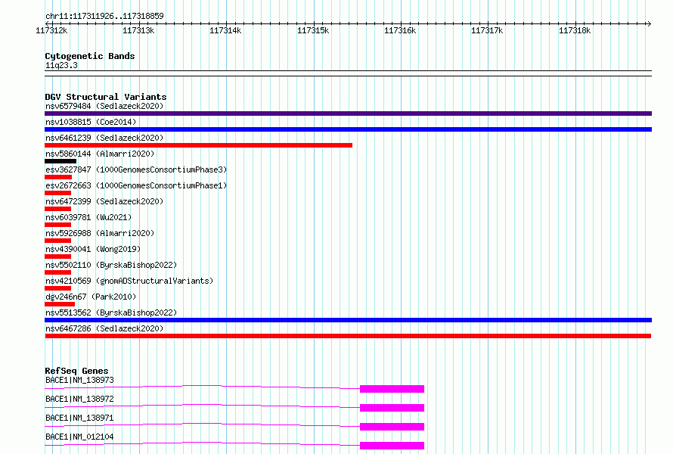Click the red bar under nsv5926988
Image resolution: width=673 pixels, height=454 pixels.
pos(57,241)
